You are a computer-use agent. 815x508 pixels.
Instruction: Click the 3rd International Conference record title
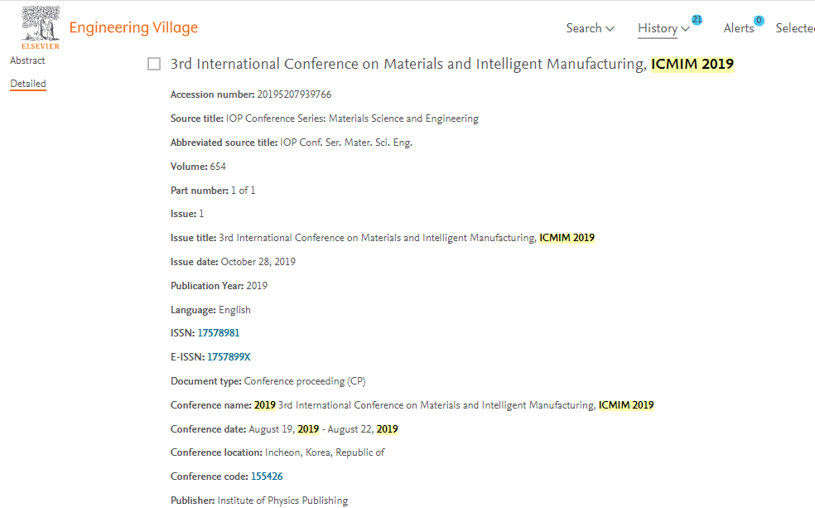coord(407,65)
